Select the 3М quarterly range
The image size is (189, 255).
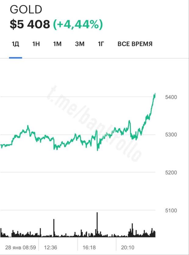[79, 44]
